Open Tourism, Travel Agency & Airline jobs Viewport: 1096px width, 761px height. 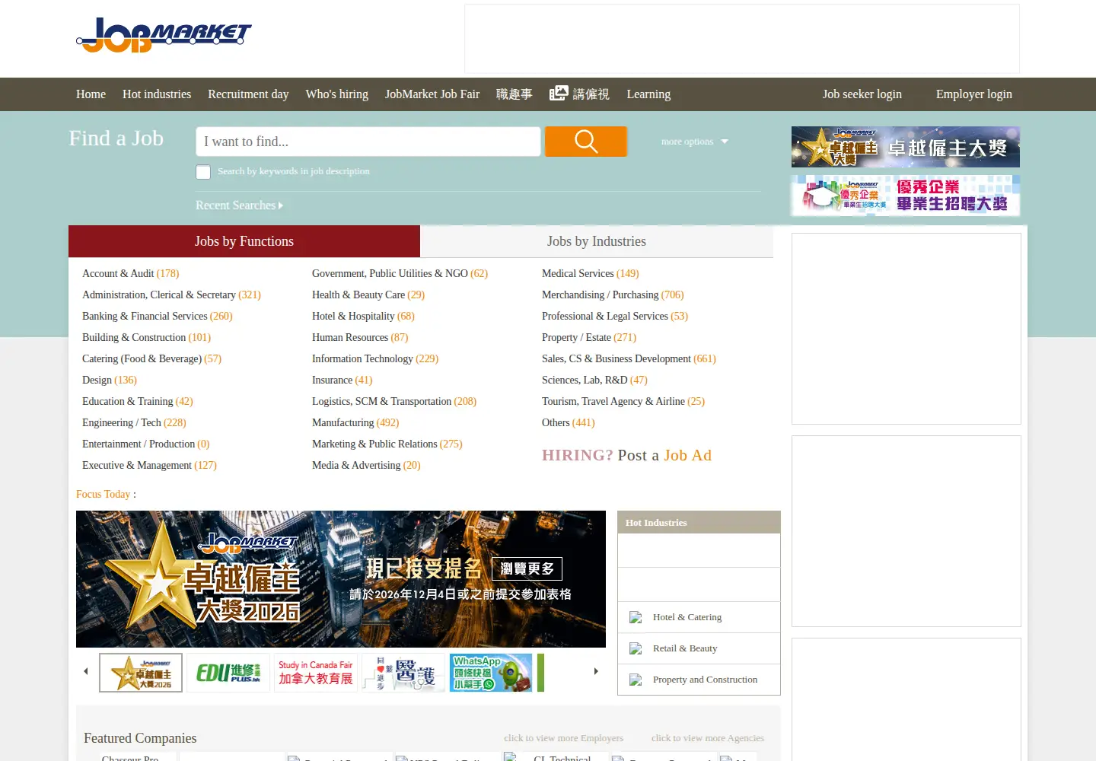(623, 401)
